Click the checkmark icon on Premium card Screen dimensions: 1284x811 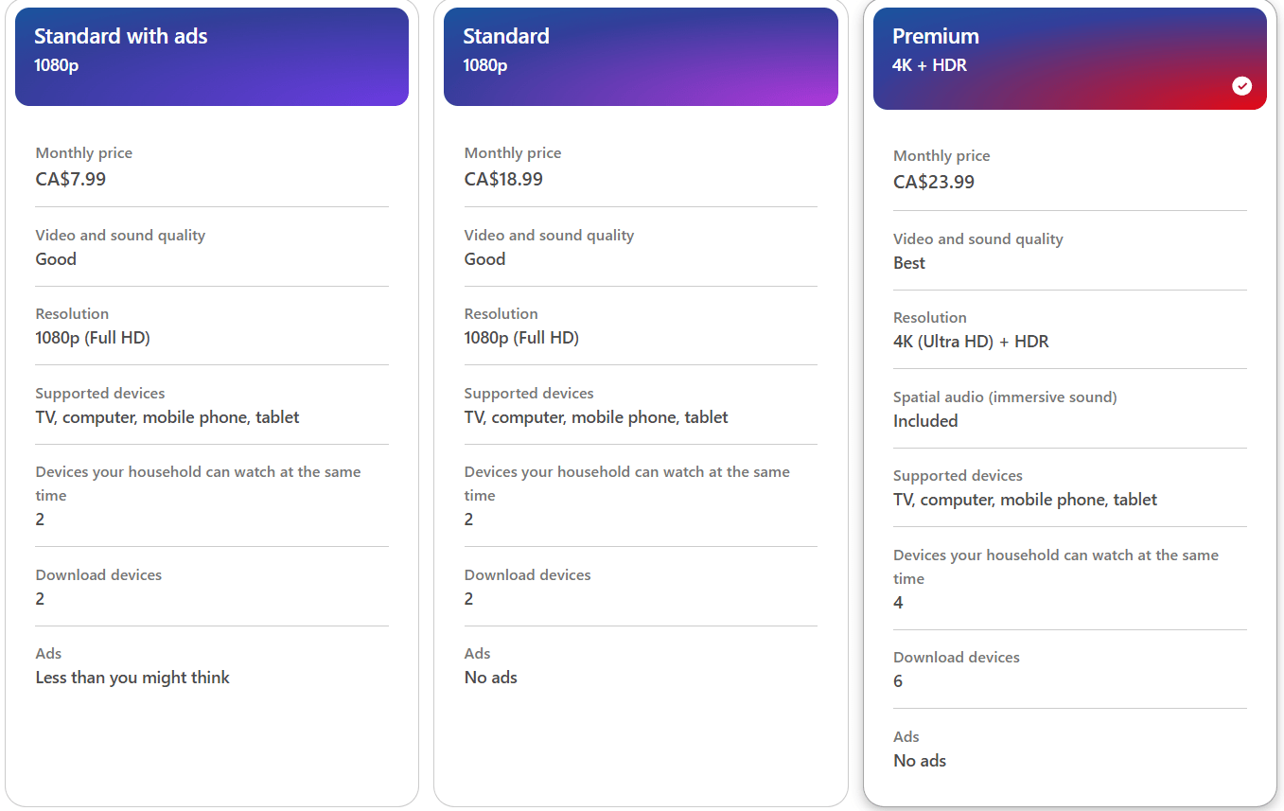click(x=1241, y=86)
